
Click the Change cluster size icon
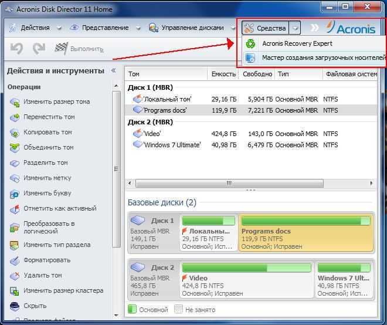15,291
